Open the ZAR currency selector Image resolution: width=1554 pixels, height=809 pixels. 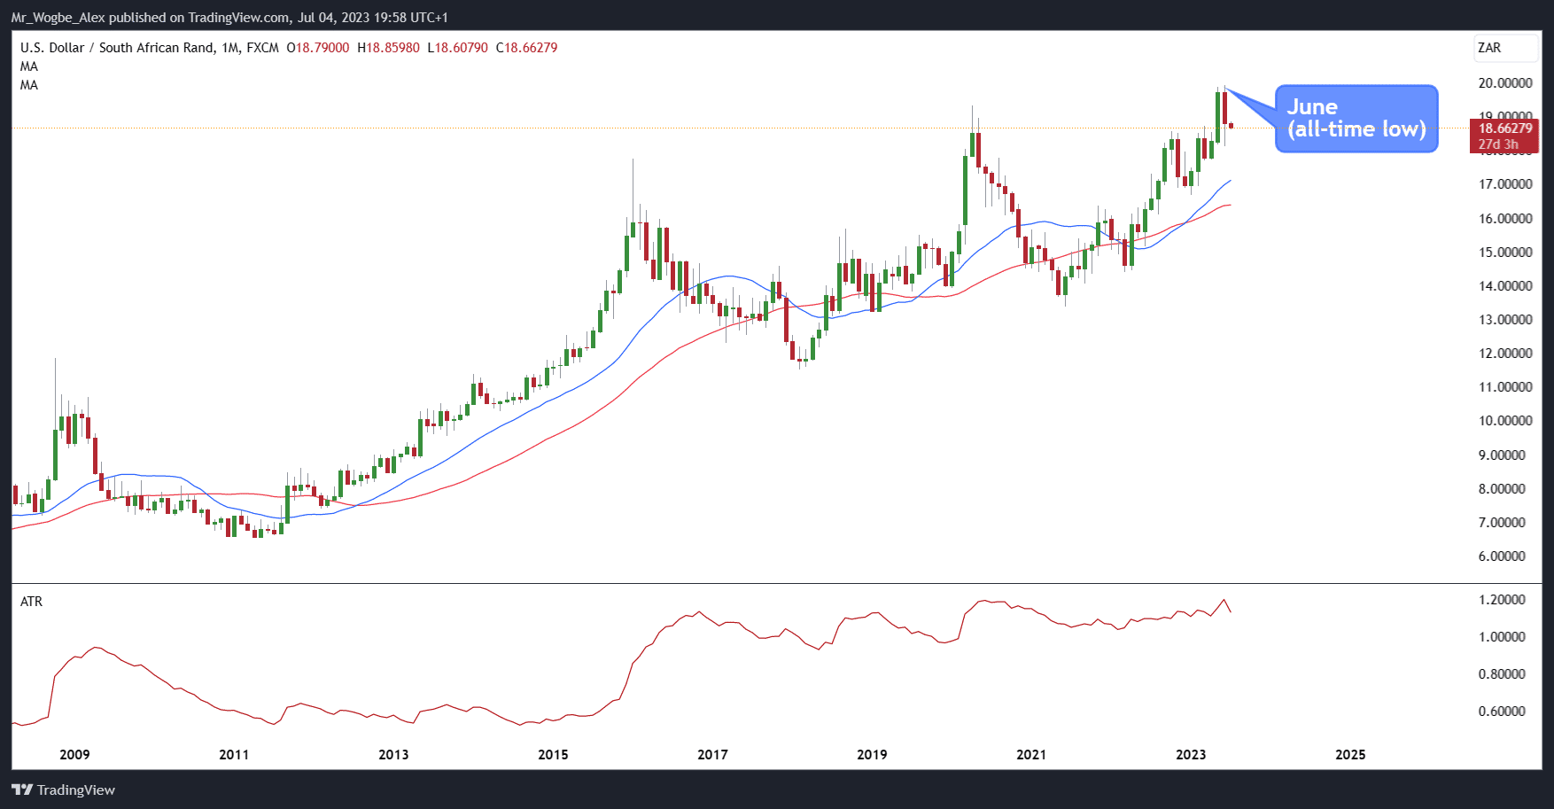[x=1505, y=48]
